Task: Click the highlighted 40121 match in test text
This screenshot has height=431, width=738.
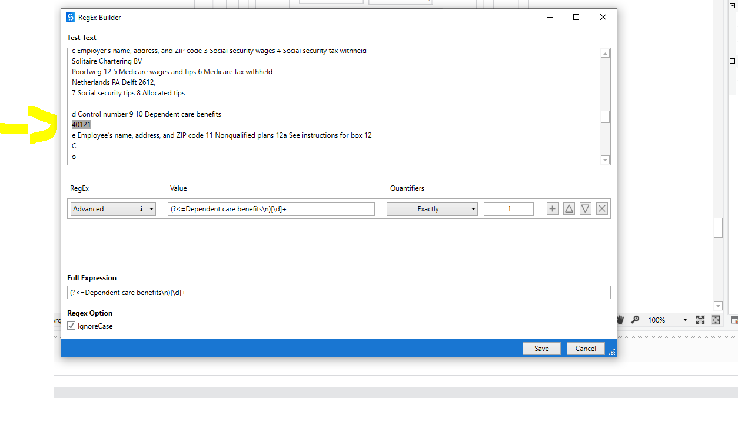Action: 81,124
